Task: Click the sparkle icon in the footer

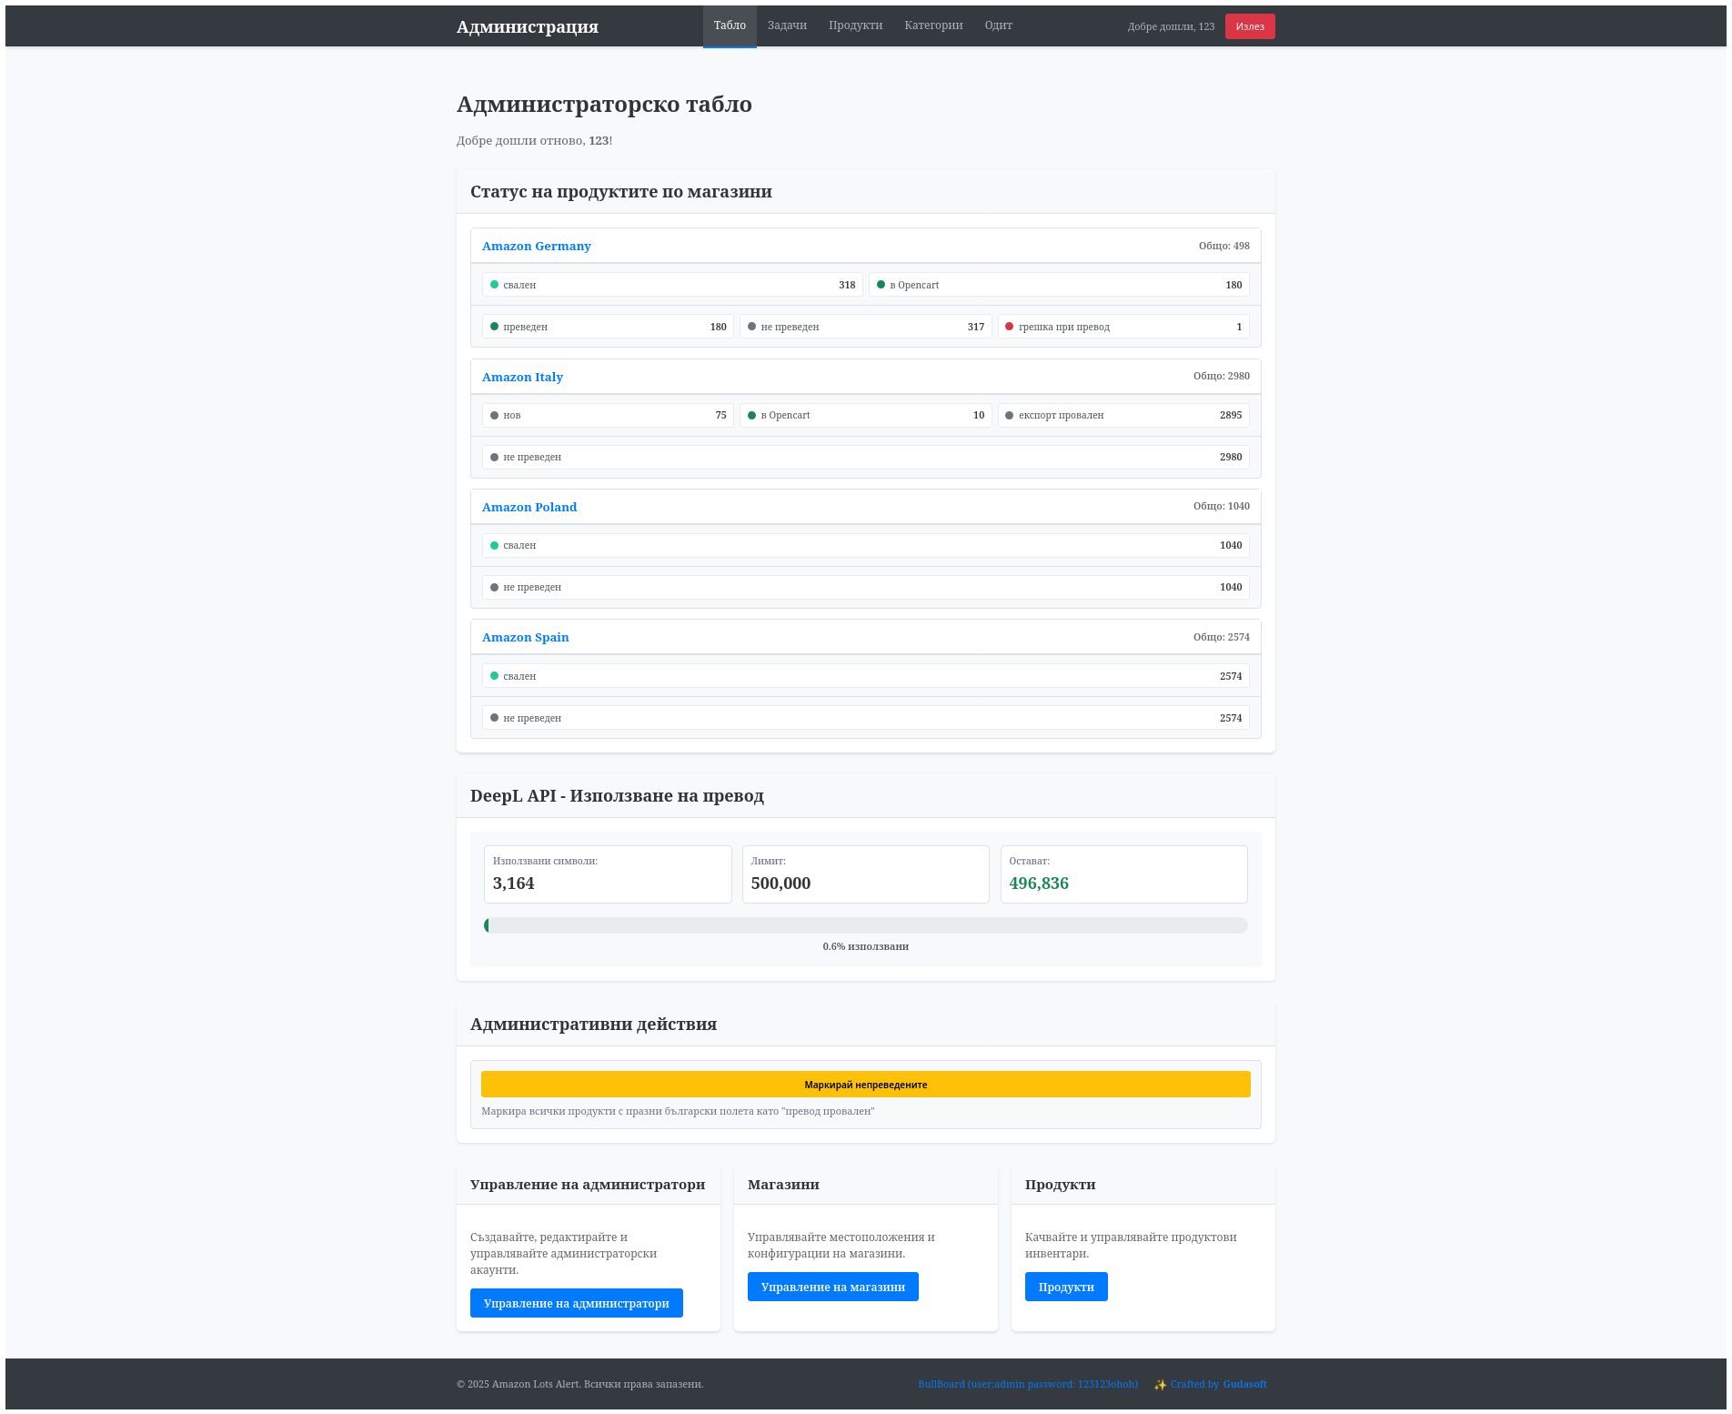Action: (1161, 1384)
